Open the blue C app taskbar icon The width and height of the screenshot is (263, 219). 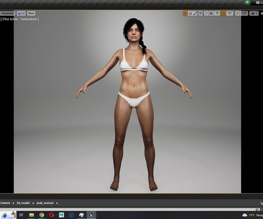pos(71,215)
